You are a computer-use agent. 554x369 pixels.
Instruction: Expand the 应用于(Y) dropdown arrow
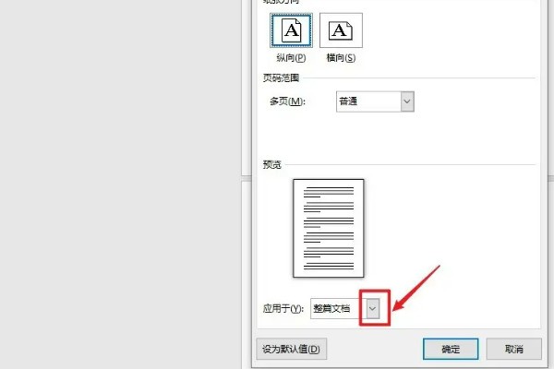(x=372, y=309)
